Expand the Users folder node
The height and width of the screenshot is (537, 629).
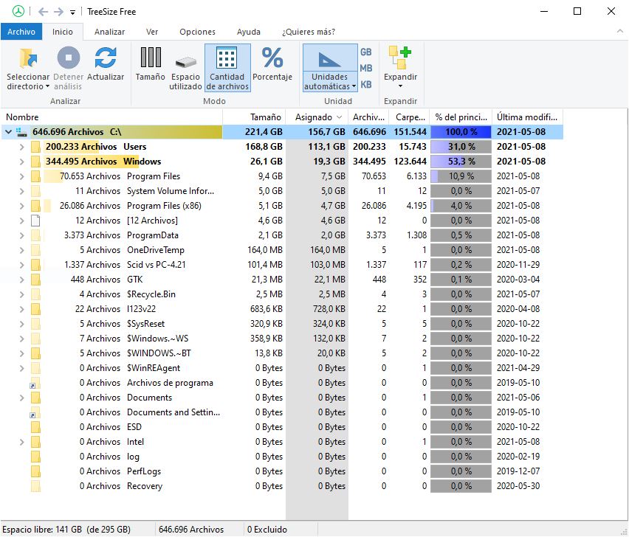pyautogui.click(x=22, y=147)
